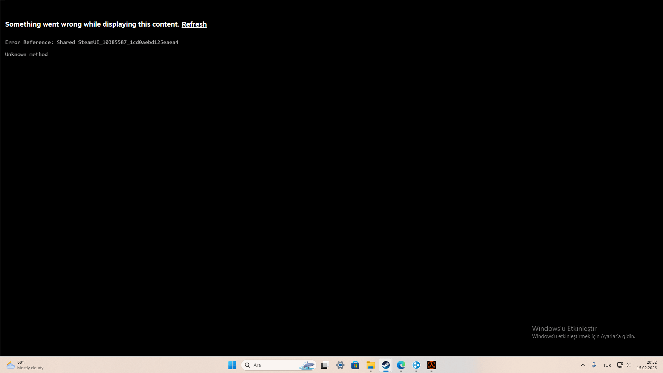Viewport: 663px width, 373px height.
Task: Click the Ara search box
Action: click(x=269, y=365)
